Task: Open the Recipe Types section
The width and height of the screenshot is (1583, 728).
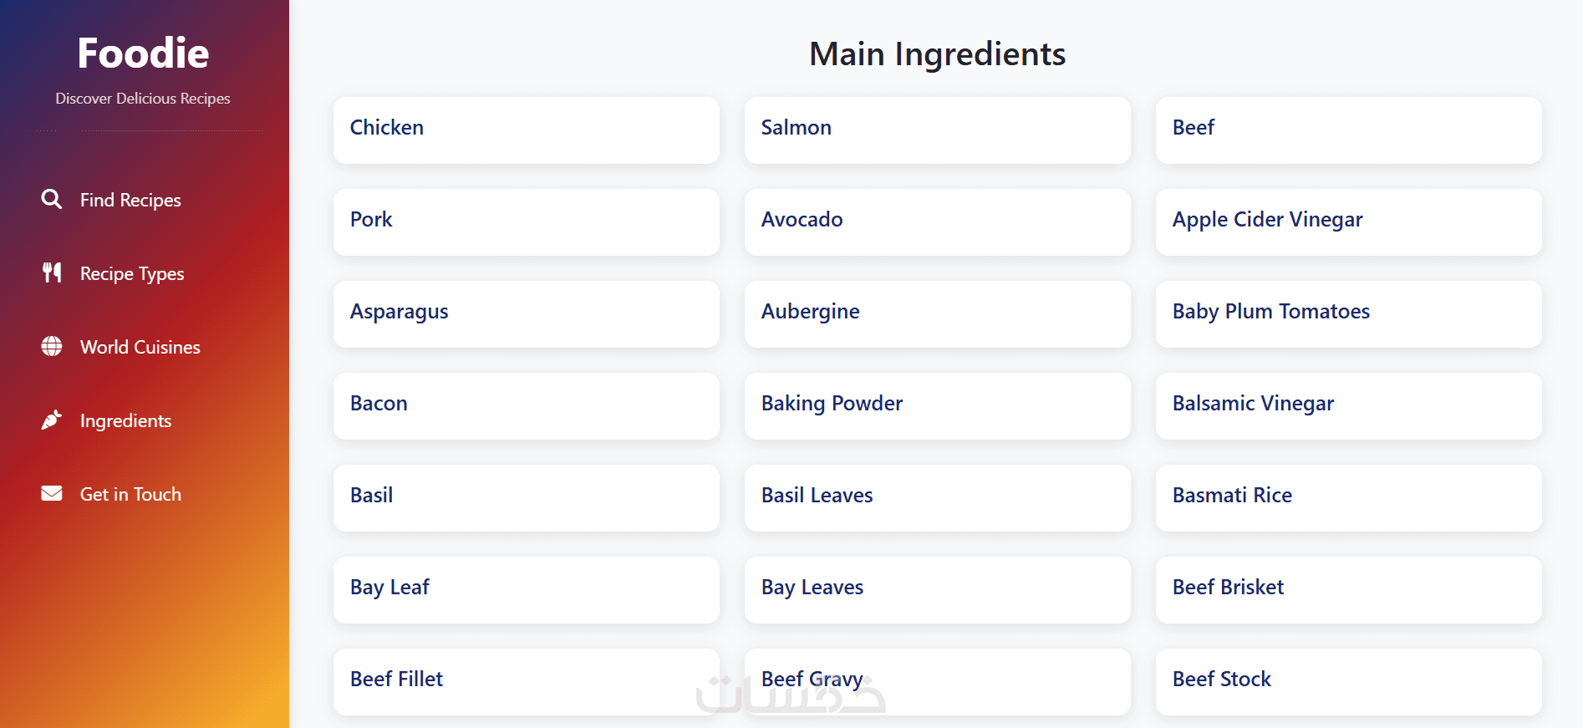Action: point(132,273)
